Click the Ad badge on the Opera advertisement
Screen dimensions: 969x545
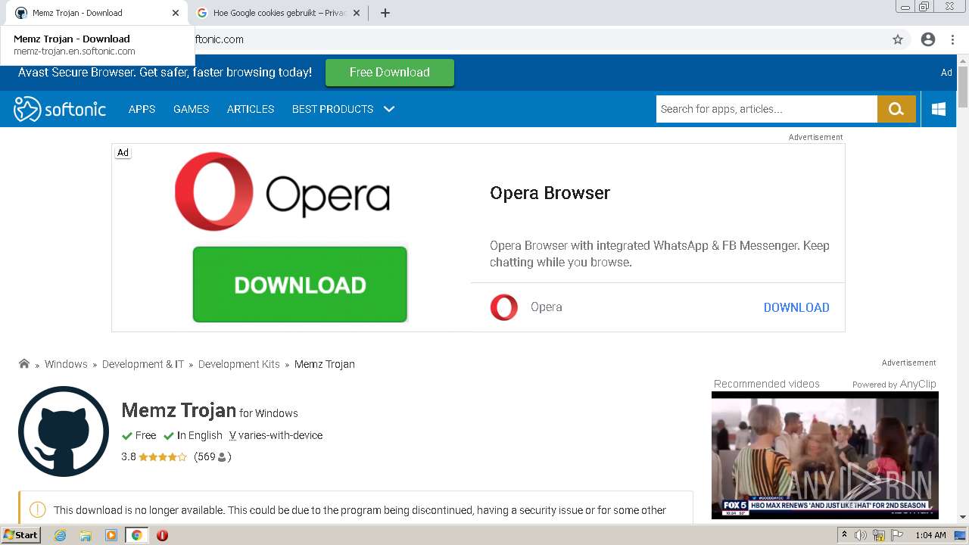(x=123, y=153)
